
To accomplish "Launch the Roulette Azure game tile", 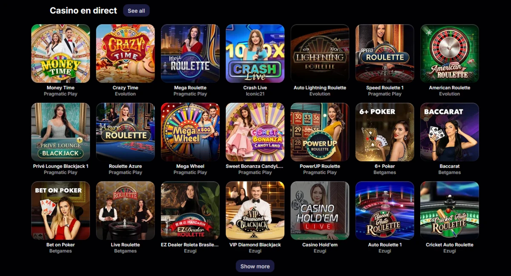I will coord(125,132).
